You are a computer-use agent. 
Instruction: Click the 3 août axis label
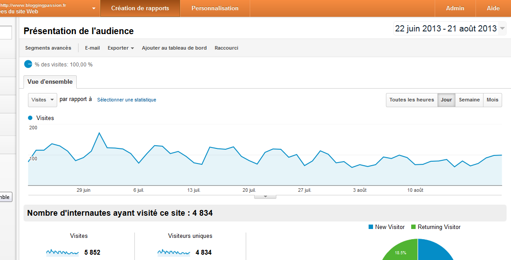pyautogui.click(x=360, y=190)
